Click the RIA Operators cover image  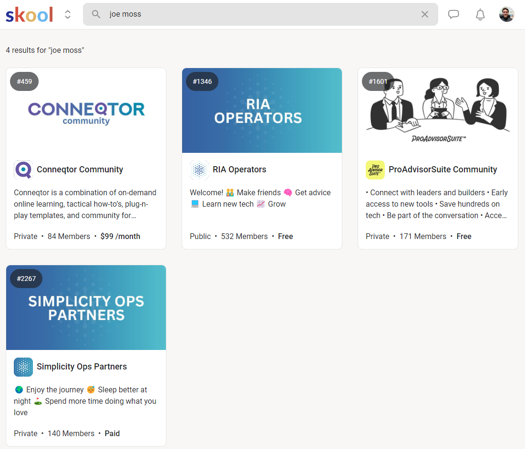tap(262, 110)
